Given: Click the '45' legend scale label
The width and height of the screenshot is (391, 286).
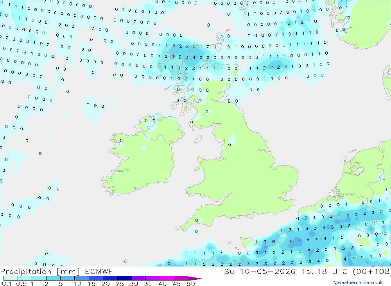Looking at the screenshot, I should tap(177, 284).
